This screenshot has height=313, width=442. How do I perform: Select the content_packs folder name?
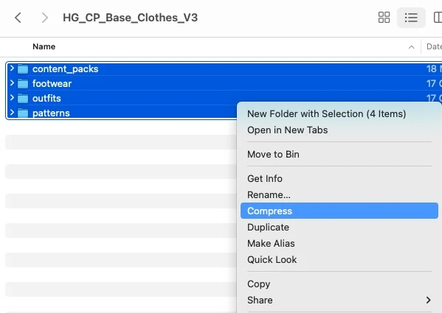(x=66, y=69)
